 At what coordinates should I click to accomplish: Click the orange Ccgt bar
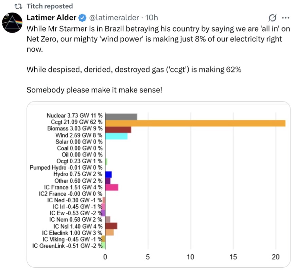[195, 123]
